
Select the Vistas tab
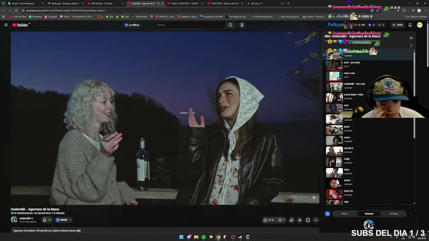[x=344, y=214]
